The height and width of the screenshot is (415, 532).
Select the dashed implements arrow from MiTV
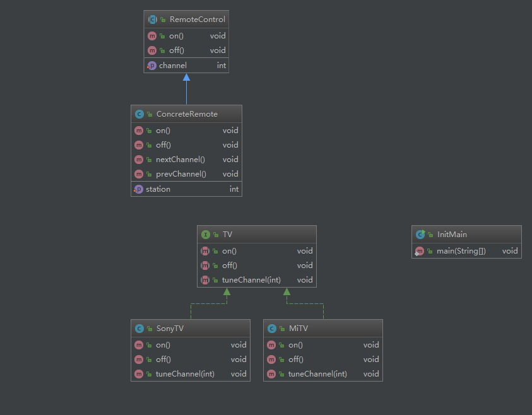click(x=305, y=304)
